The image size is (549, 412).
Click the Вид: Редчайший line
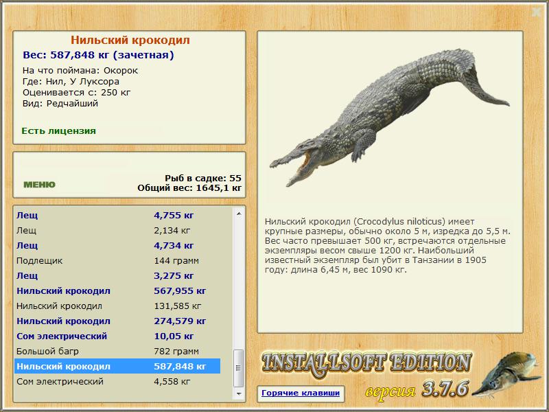[x=60, y=104]
